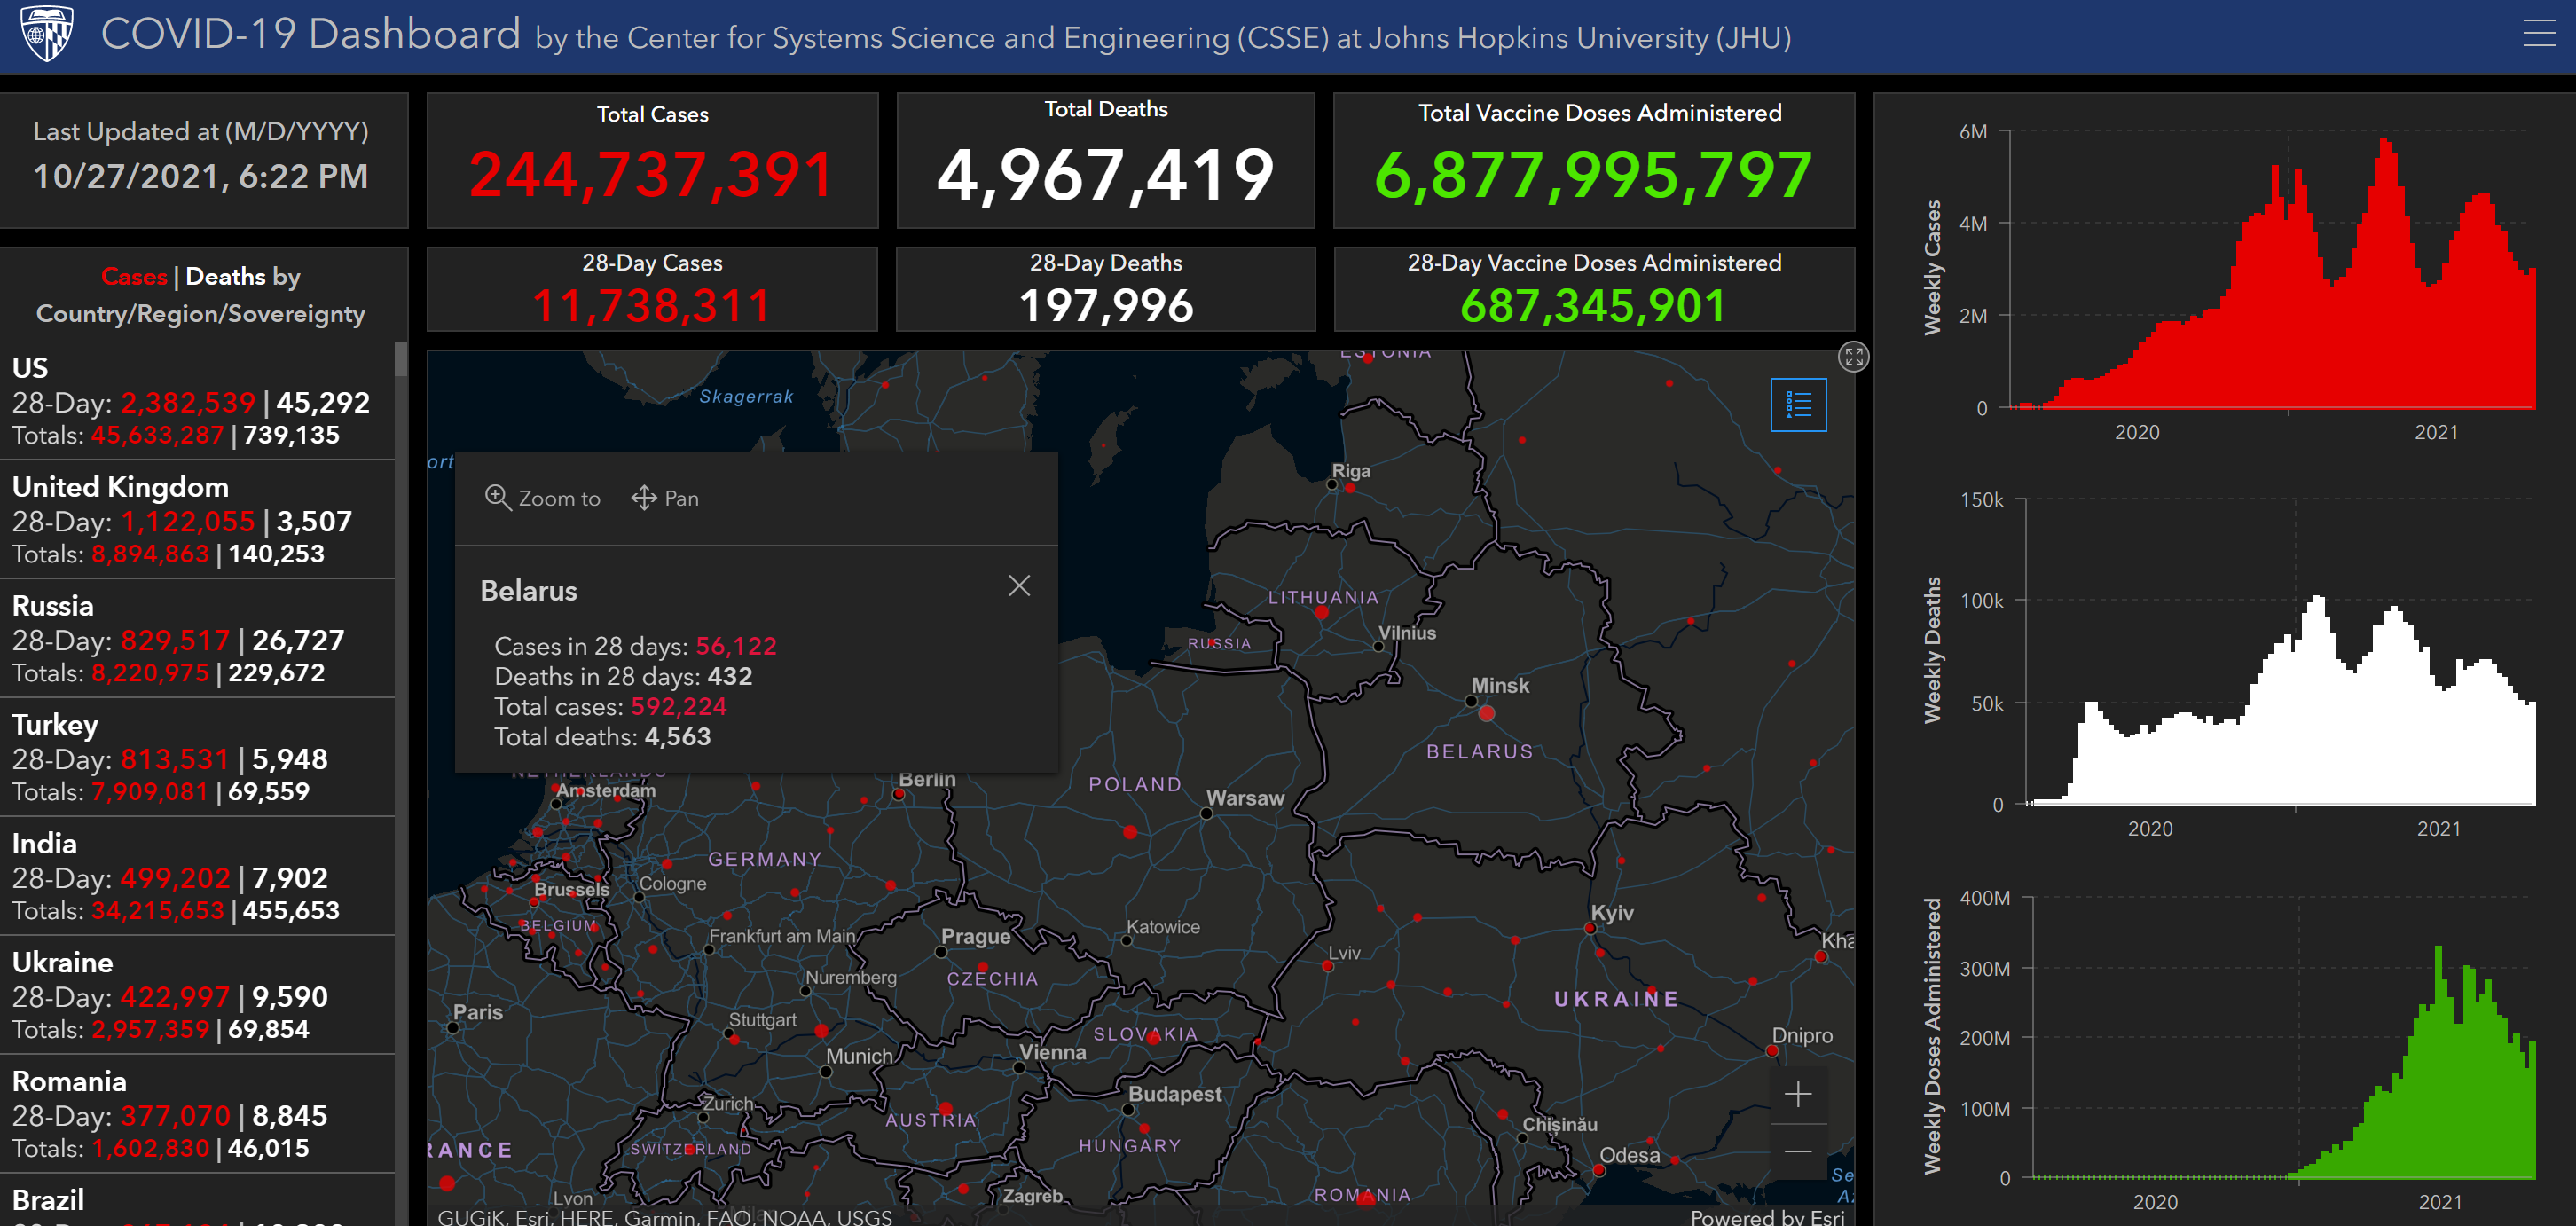Click the red Lithuania case marker
This screenshot has width=2576, height=1226.
point(1322,612)
